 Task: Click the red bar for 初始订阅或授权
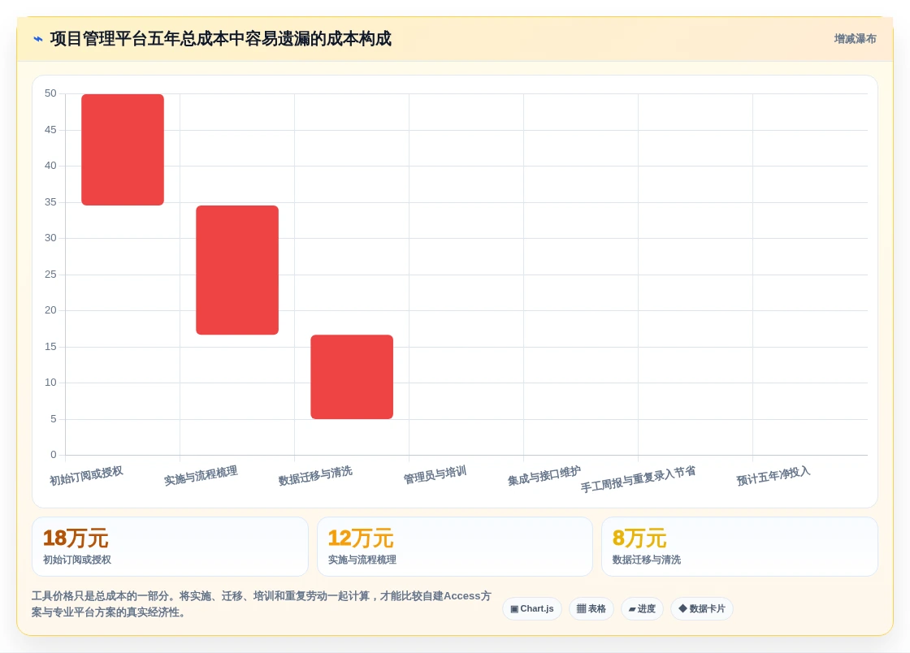click(x=123, y=149)
